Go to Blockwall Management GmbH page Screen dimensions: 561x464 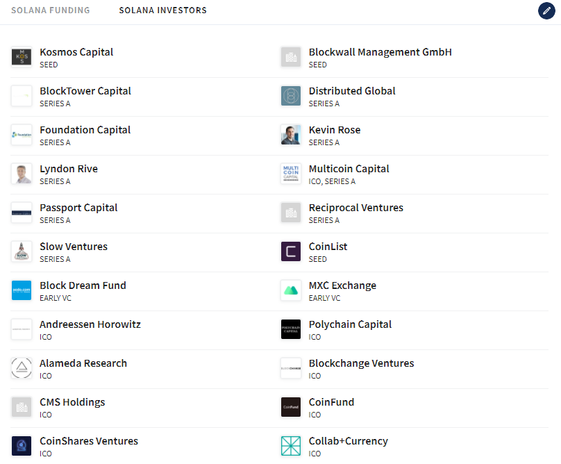click(380, 52)
